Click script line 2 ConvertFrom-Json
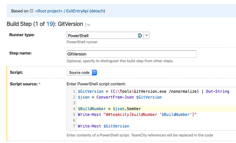 coord(119,97)
